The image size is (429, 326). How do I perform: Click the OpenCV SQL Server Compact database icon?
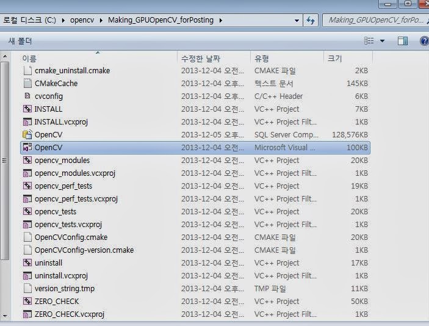tap(27, 134)
